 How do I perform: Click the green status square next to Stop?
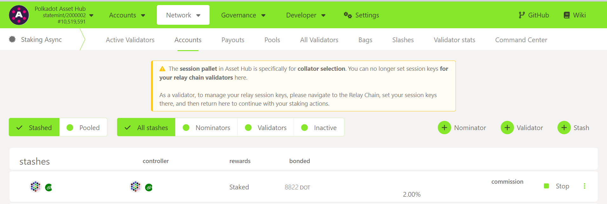tap(546, 186)
